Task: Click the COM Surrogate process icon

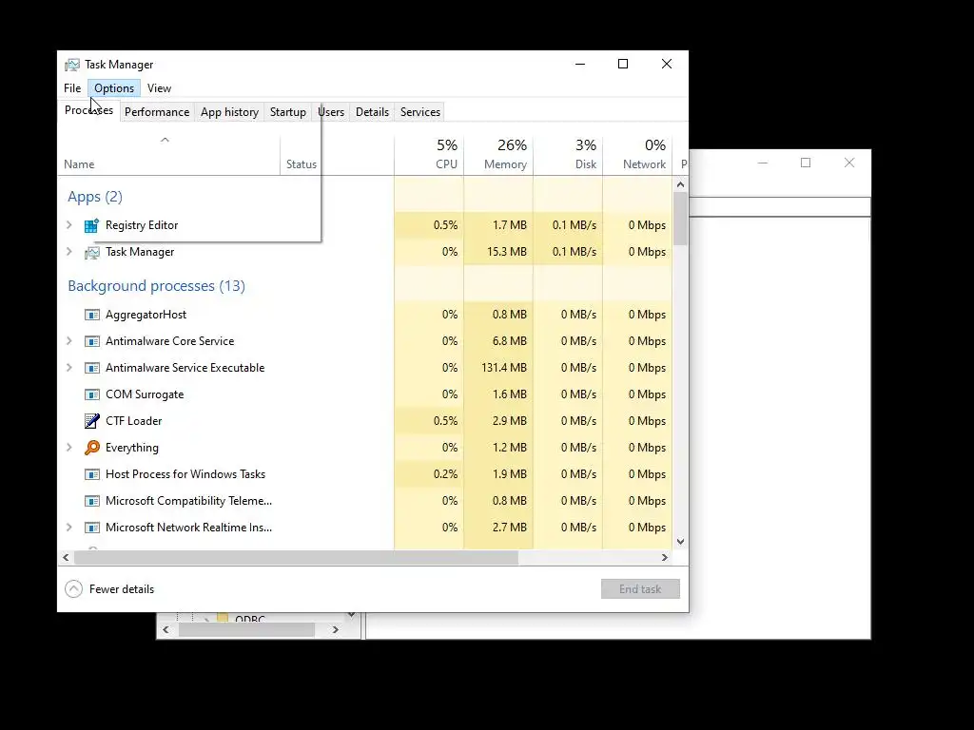Action: 92,394
